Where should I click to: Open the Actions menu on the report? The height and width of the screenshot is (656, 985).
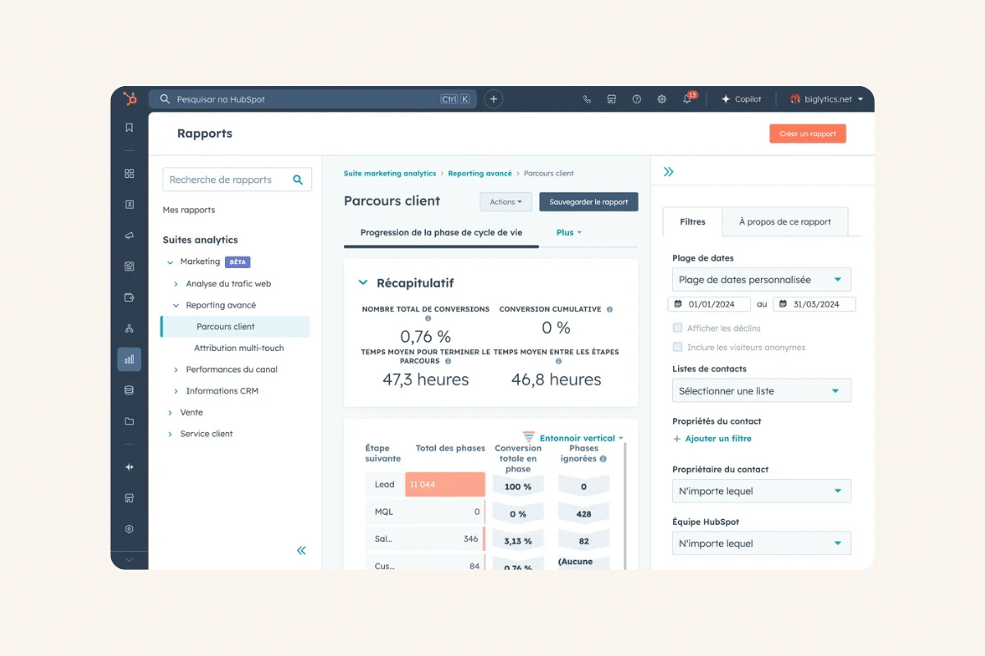pos(506,201)
